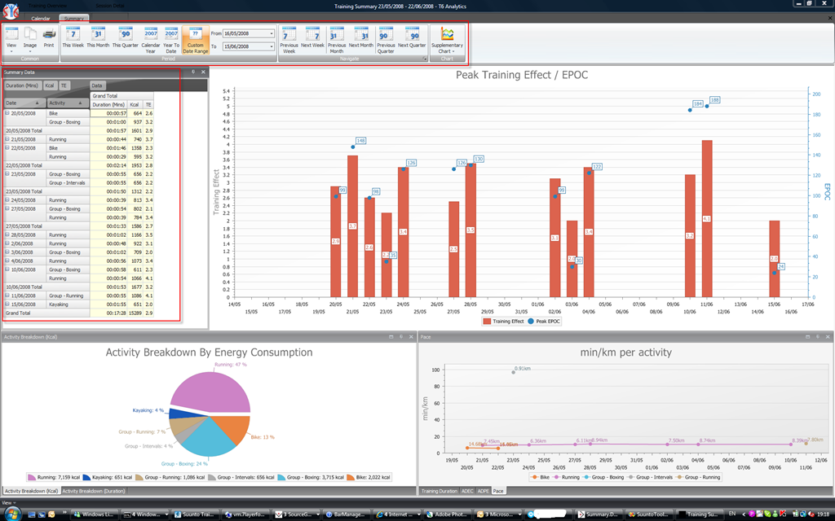This screenshot has width=835, height=521.
Task: Switch to the Calendar tab
Action: click(x=41, y=19)
